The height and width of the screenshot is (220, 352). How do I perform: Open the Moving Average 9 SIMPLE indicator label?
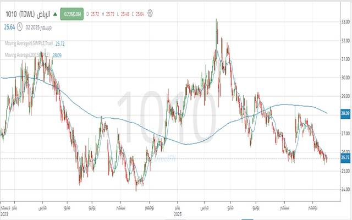click(x=28, y=42)
